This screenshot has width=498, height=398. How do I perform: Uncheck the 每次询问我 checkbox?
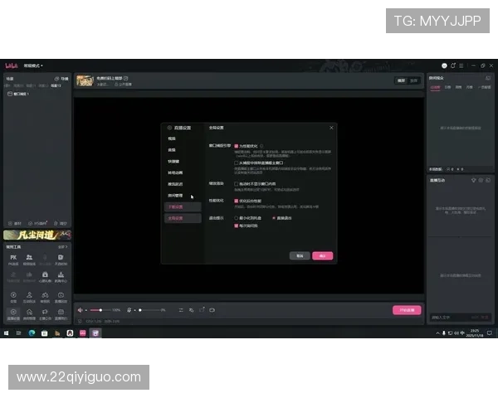[237, 226]
